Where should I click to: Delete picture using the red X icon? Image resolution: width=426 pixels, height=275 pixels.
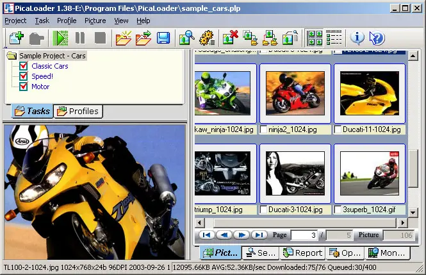point(230,38)
